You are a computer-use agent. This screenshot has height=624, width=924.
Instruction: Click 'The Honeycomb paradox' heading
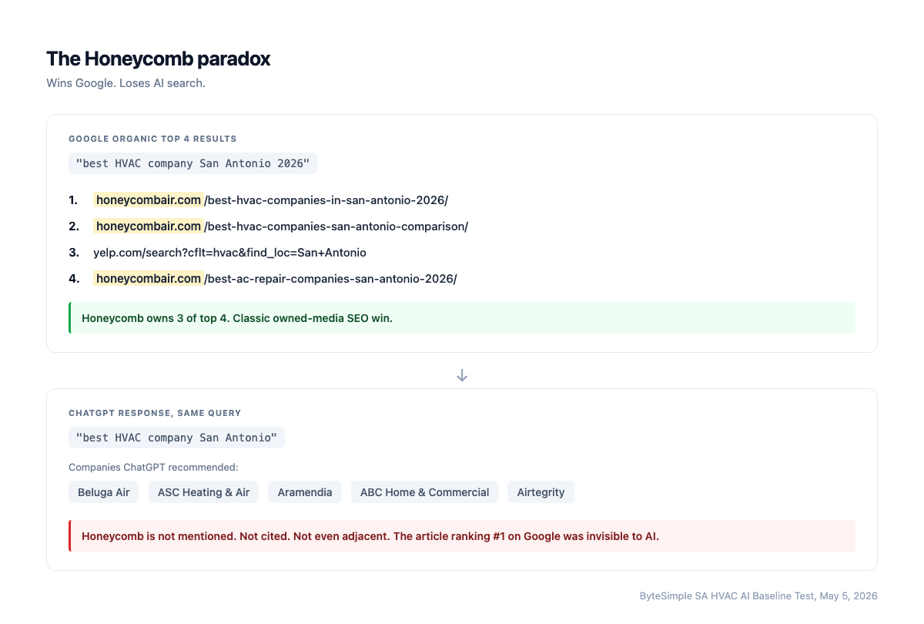click(158, 59)
